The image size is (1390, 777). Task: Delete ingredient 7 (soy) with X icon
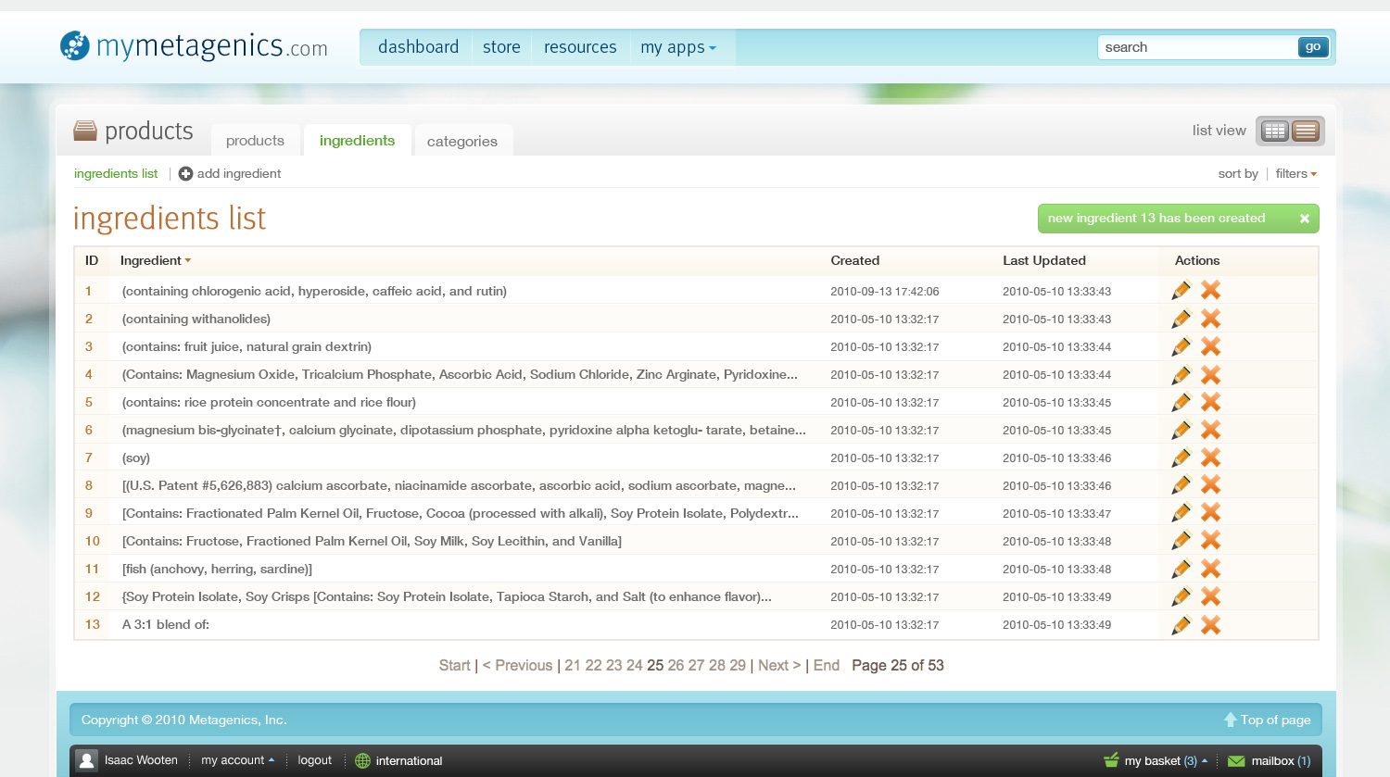1210,457
